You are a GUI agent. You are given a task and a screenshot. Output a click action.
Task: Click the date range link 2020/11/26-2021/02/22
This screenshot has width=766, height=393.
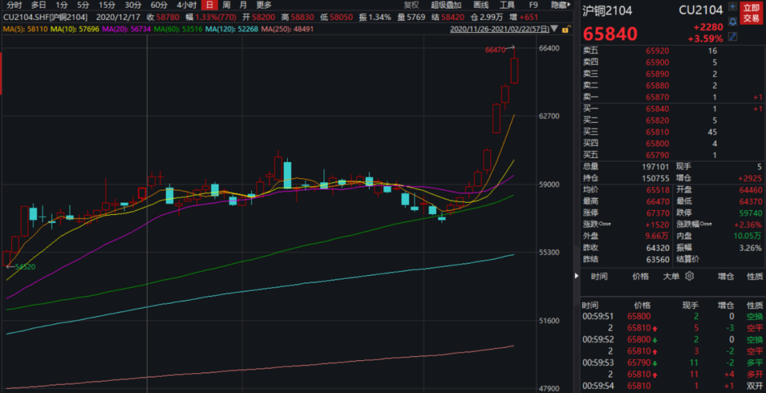[x=499, y=29]
